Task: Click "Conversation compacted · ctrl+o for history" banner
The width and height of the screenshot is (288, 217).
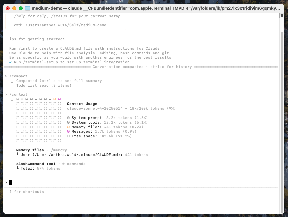Action: 142,67
